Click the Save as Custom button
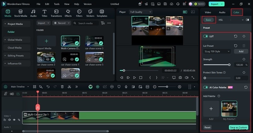253x133 pixels. (238, 127)
